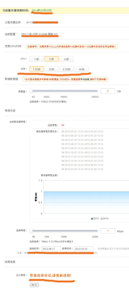Click the 结束时间 date field
Screen dimensions: 129x290
(x=84, y=249)
